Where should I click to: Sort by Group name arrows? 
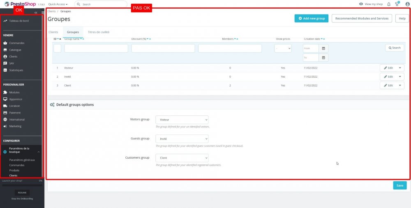pyautogui.click(x=82, y=39)
